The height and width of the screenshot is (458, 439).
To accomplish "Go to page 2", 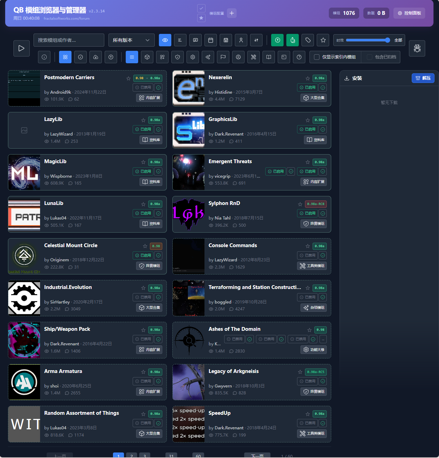I will [132, 456].
